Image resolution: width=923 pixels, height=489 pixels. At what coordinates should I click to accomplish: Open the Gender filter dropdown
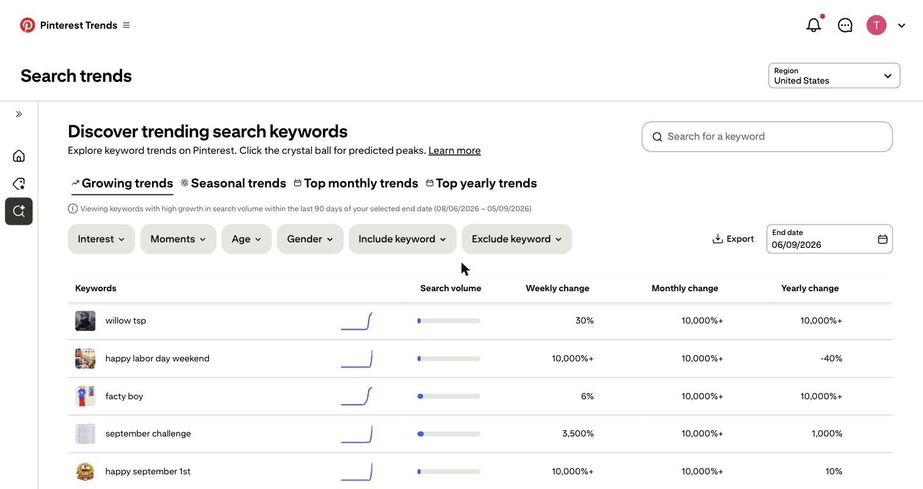[x=310, y=239]
